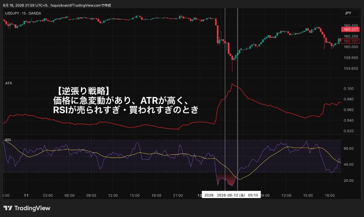Click the 60.00 RSI scale value

coord(349,148)
